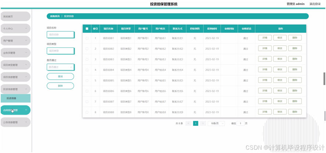Select the 投资信息 submenu item
326x153 pixels.
[x=15, y=98]
